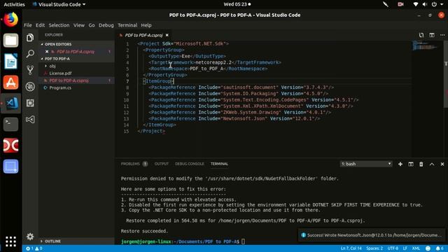Open the Visual Studio Code app menu dropdown
448x252 pixels.
tap(59, 4)
